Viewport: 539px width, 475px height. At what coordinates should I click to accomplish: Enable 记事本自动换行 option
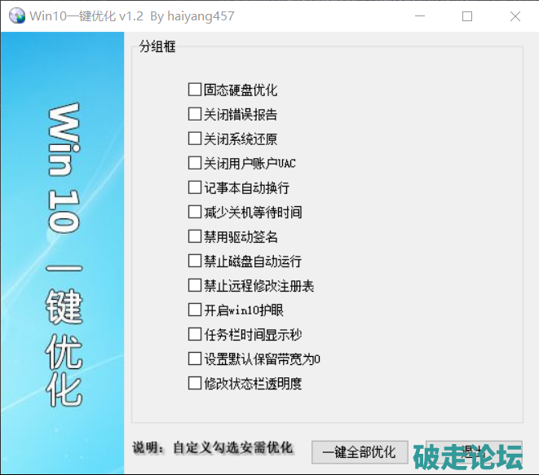coord(195,187)
